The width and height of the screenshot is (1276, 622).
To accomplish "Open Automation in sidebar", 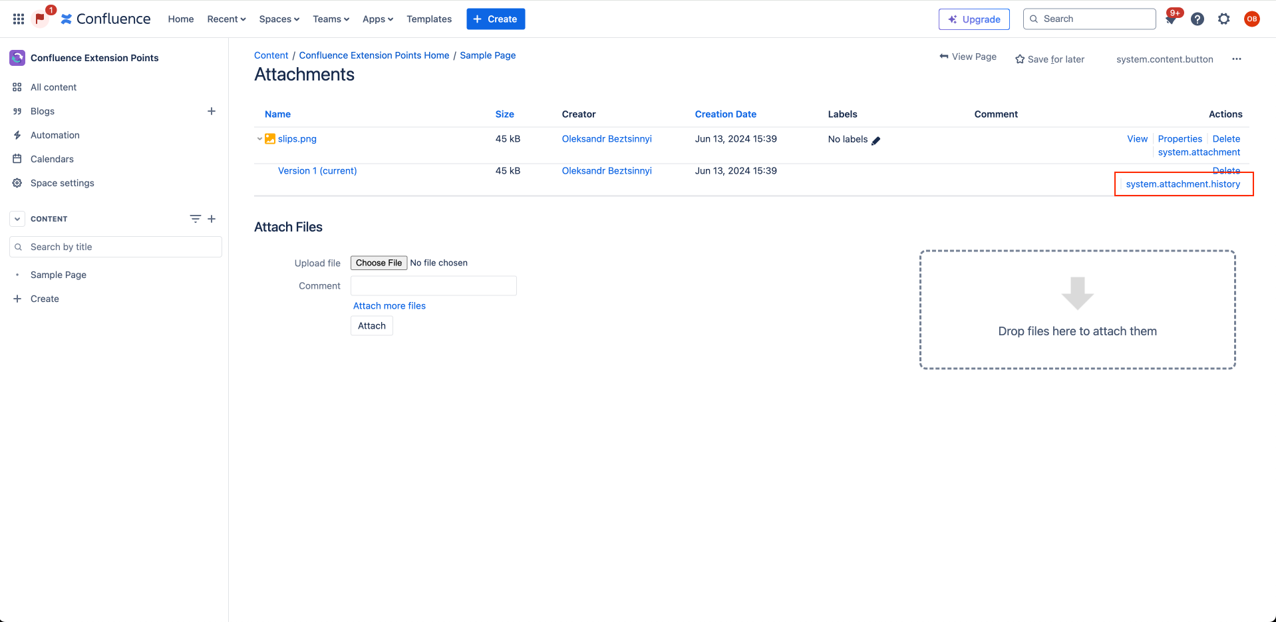I will tap(55, 135).
